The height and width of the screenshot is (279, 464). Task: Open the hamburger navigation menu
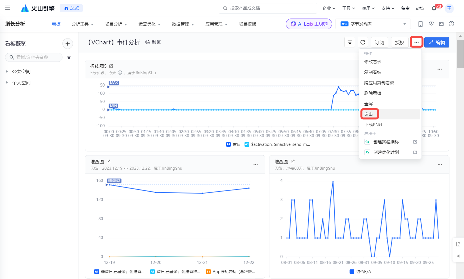8,8
